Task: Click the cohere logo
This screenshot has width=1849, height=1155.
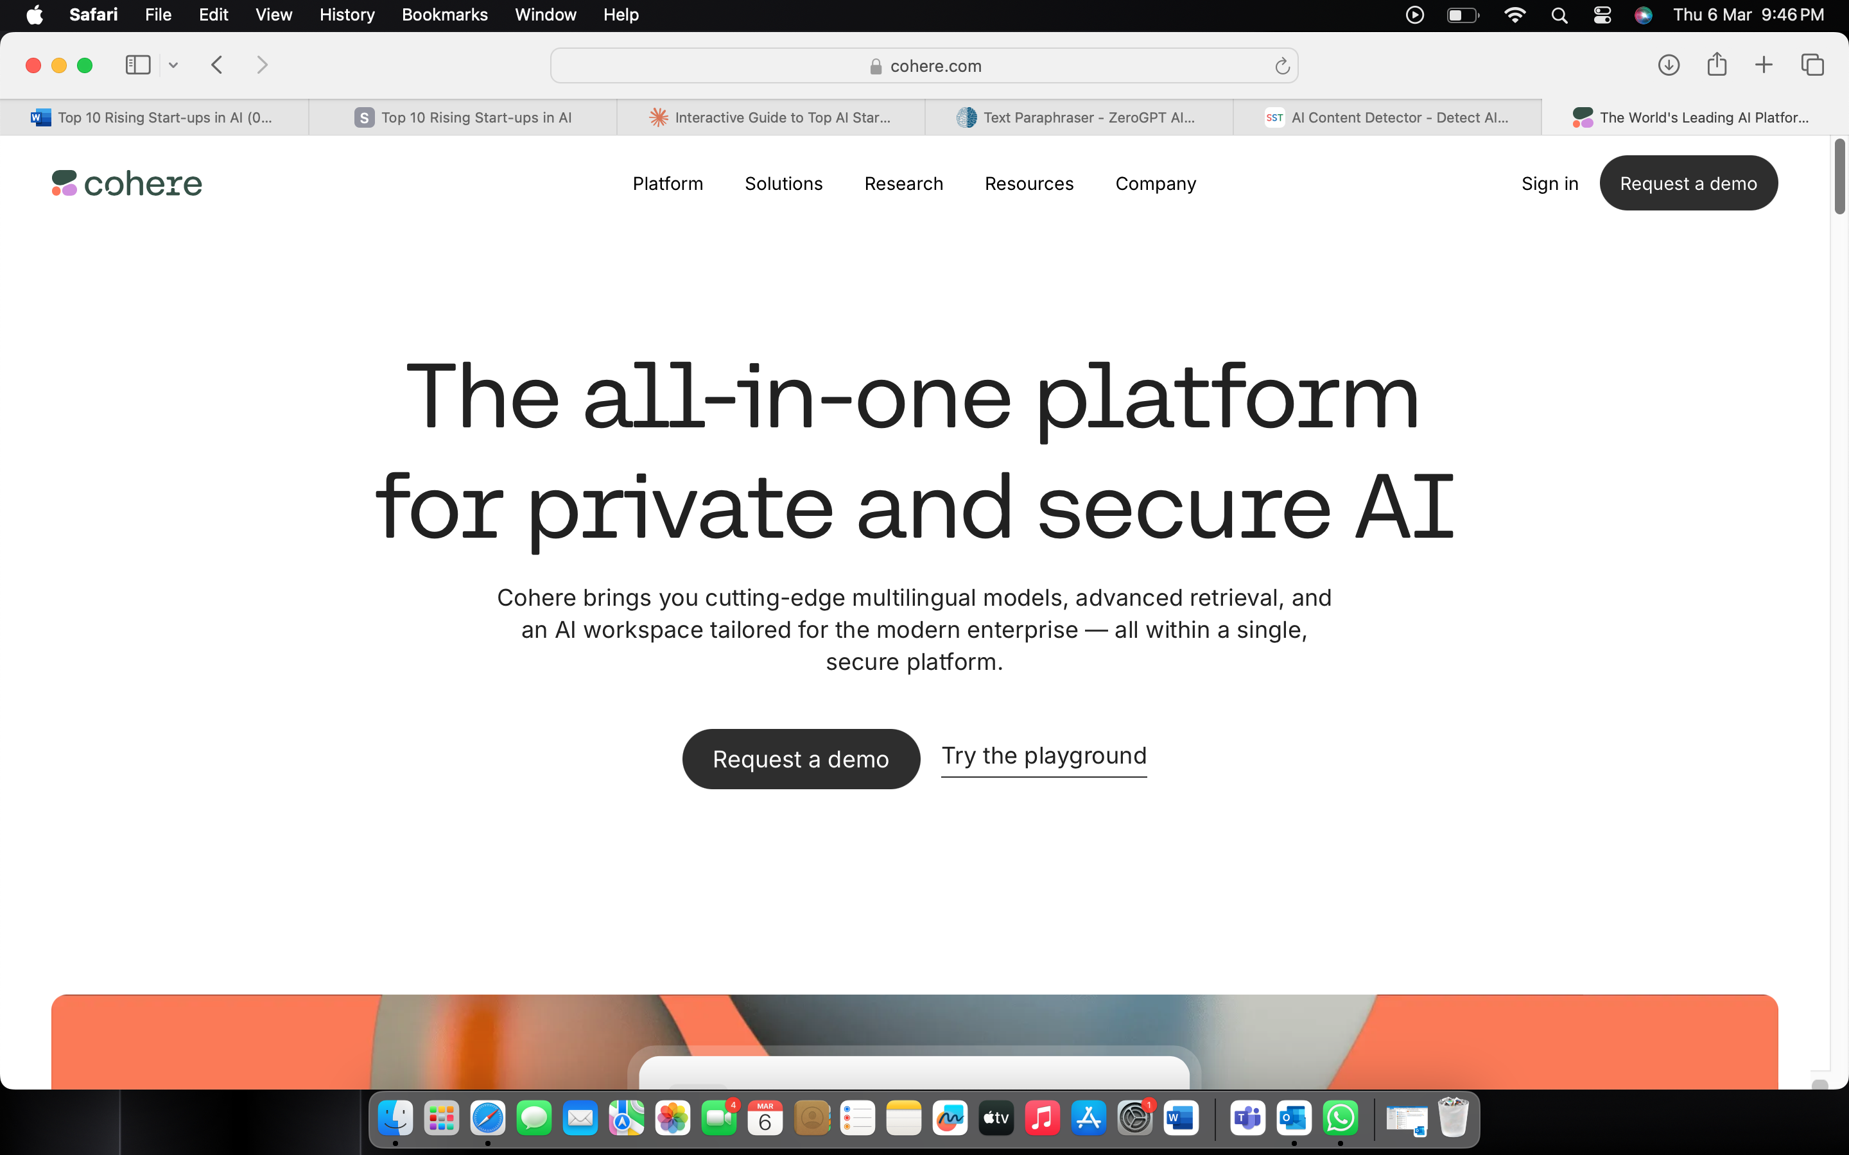Action: 127,184
